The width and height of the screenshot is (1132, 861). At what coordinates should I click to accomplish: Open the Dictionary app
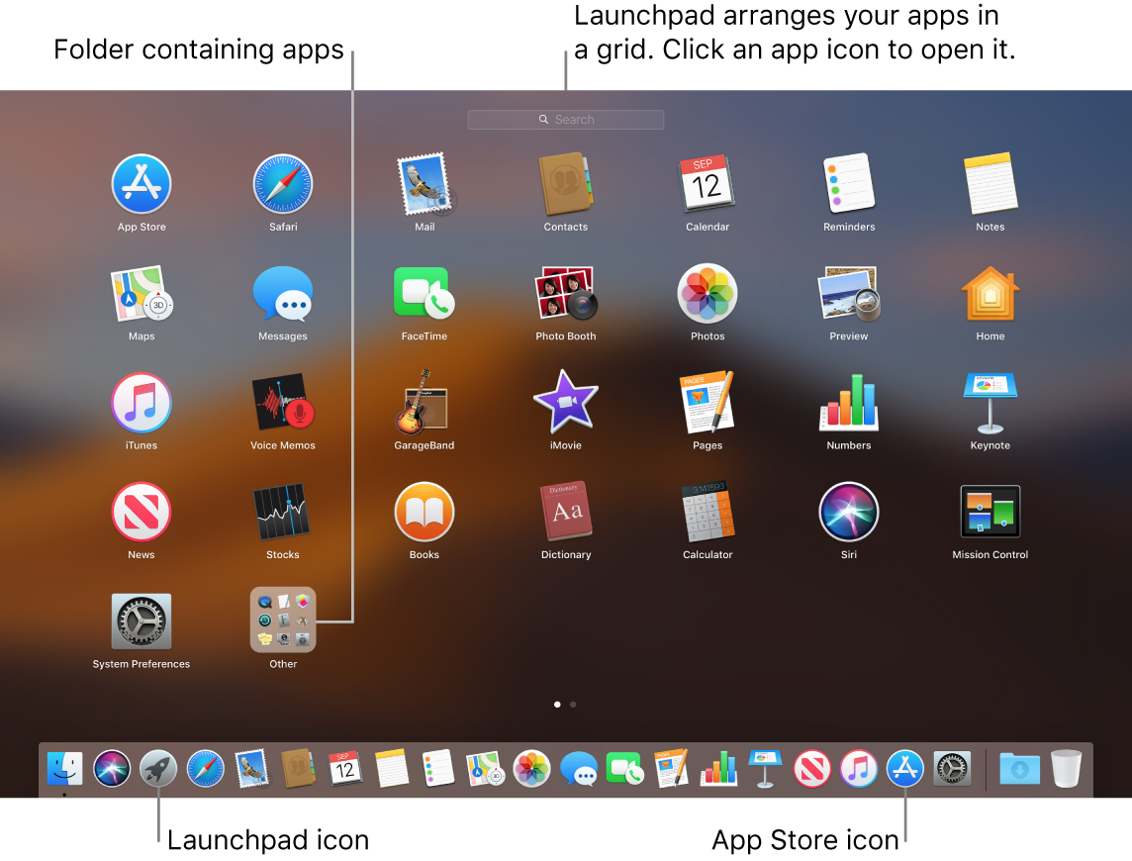(566, 512)
